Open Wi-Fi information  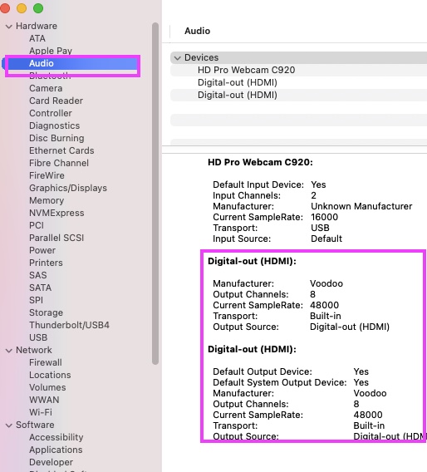point(41,412)
